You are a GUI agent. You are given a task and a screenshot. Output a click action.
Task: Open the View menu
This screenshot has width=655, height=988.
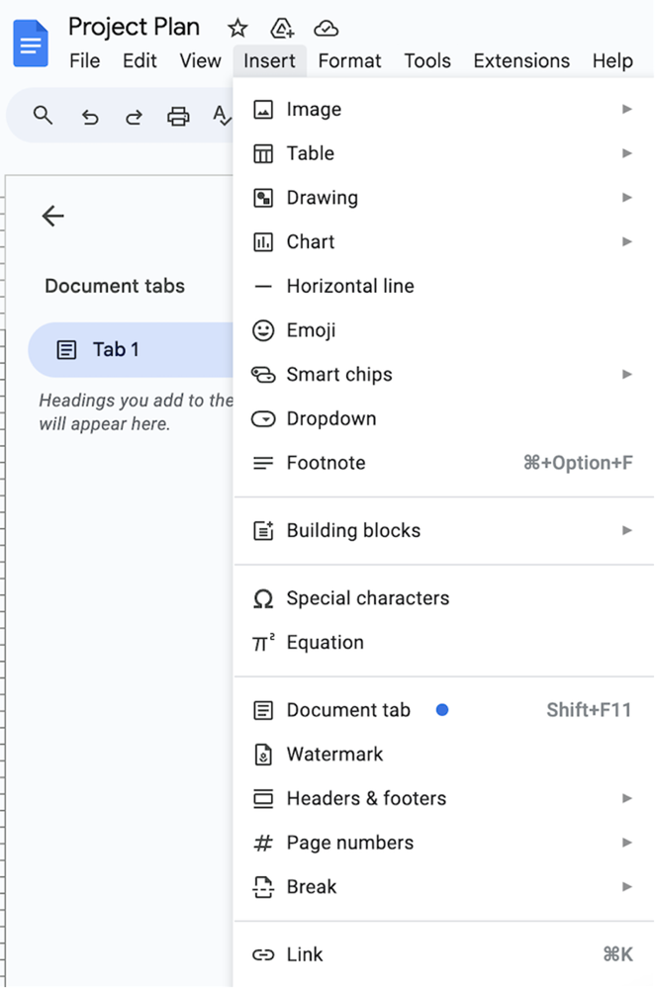(200, 61)
